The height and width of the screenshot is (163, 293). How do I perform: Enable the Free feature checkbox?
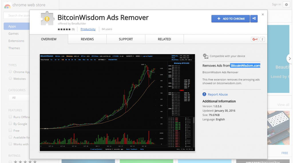point(10,130)
